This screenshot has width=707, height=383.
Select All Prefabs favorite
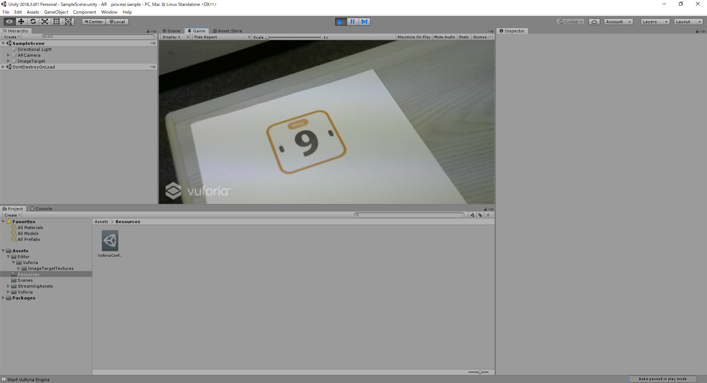click(x=29, y=239)
